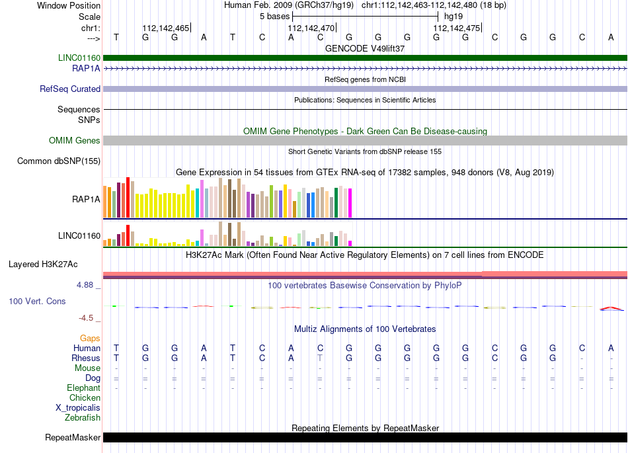Select the RefSeq Curated track label
The height and width of the screenshot is (453, 628).
coord(69,89)
